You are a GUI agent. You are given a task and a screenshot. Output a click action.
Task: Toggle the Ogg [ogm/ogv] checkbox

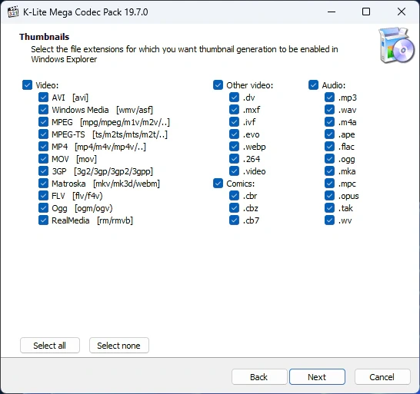click(43, 208)
